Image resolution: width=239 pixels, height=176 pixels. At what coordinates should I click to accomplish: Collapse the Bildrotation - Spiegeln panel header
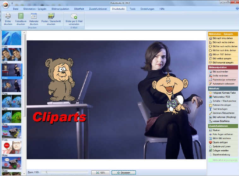point(223,34)
